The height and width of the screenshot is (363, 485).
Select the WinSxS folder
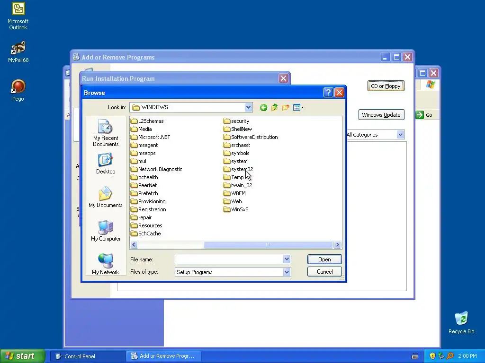236,209
